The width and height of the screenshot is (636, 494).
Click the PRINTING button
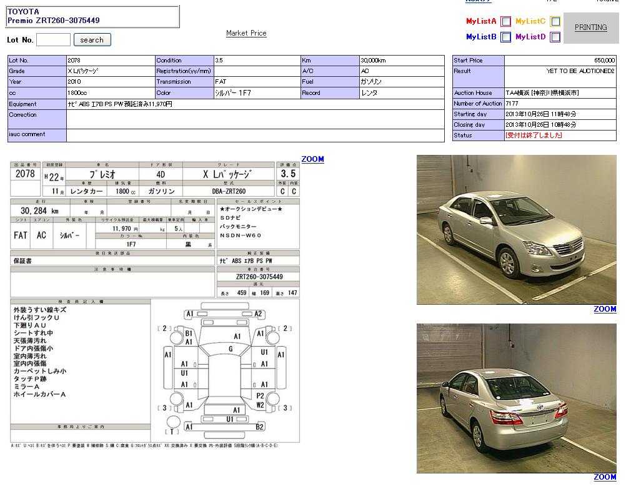590,27
